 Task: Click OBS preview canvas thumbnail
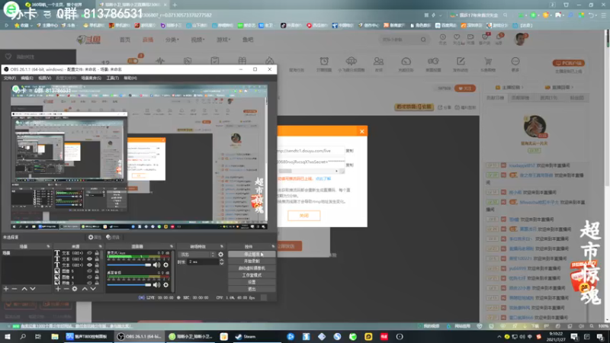pyautogui.click(x=139, y=157)
